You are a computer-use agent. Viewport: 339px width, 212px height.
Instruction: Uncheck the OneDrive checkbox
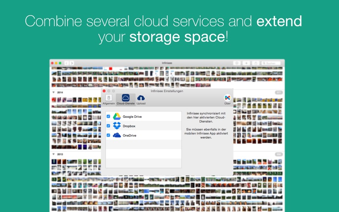(108, 135)
